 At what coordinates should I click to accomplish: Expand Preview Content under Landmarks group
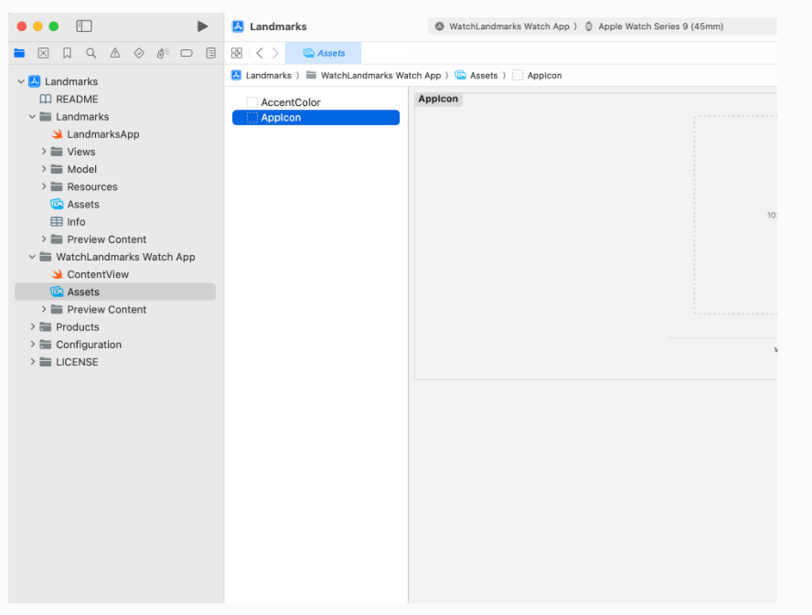click(44, 239)
